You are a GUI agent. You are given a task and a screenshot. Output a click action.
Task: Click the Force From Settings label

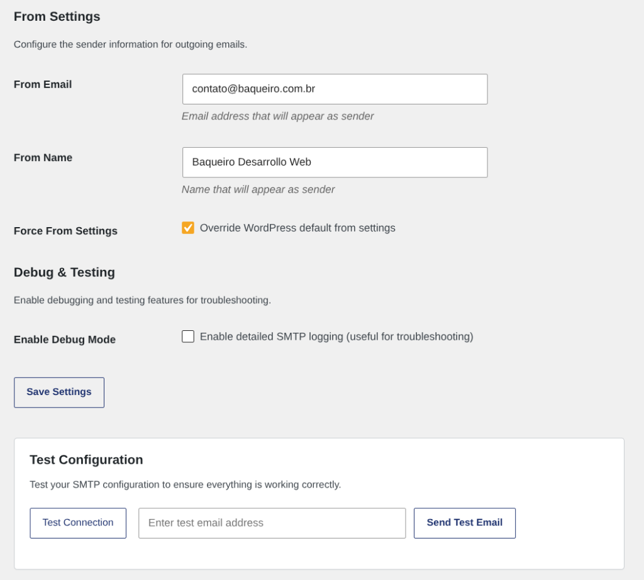(65, 231)
